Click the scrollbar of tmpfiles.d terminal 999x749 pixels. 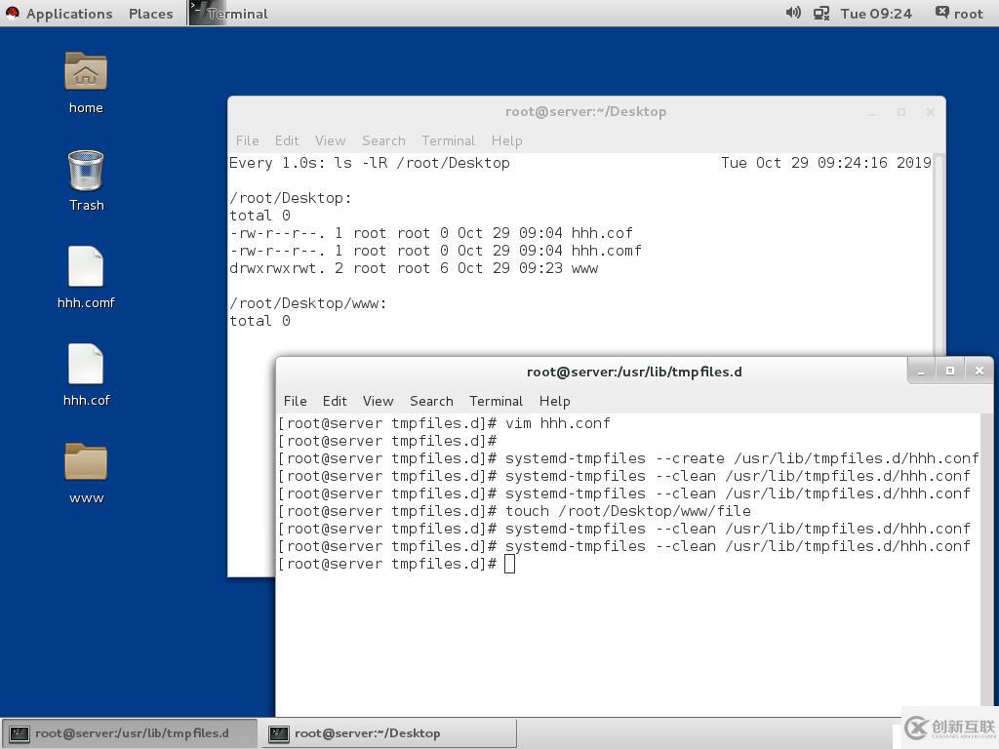(x=987, y=565)
